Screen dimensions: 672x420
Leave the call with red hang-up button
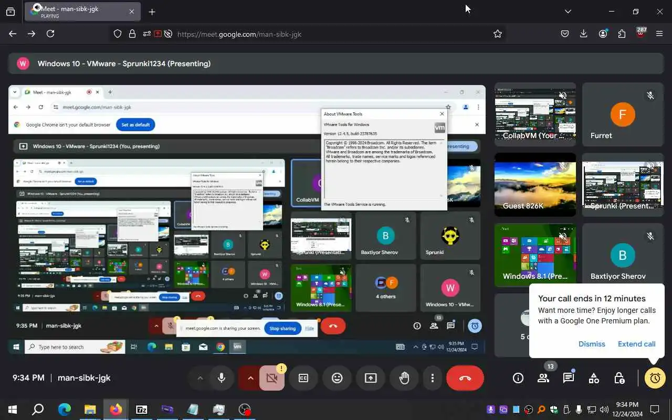pyautogui.click(x=465, y=378)
